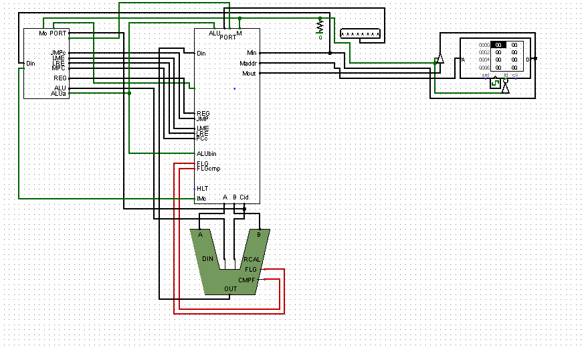Click the controlled buffer left of RAM
The height and width of the screenshot is (348, 584).
pyautogui.click(x=439, y=60)
